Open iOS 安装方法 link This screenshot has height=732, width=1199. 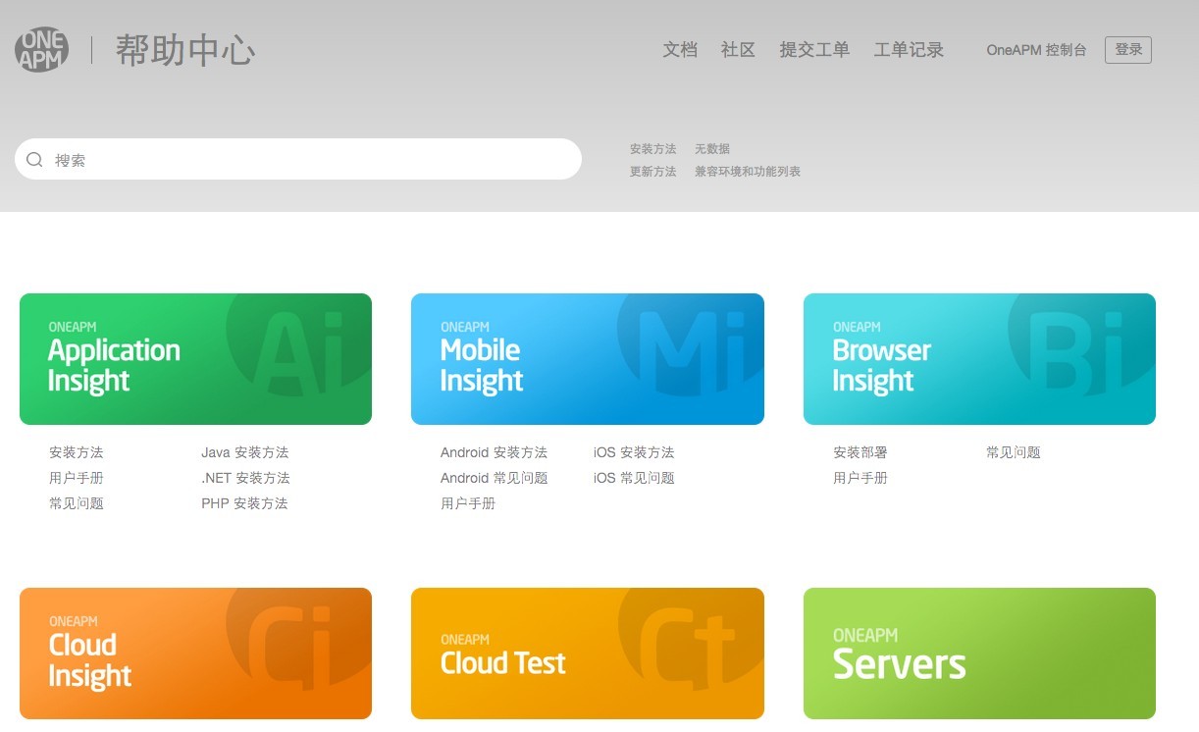tap(634, 452)
